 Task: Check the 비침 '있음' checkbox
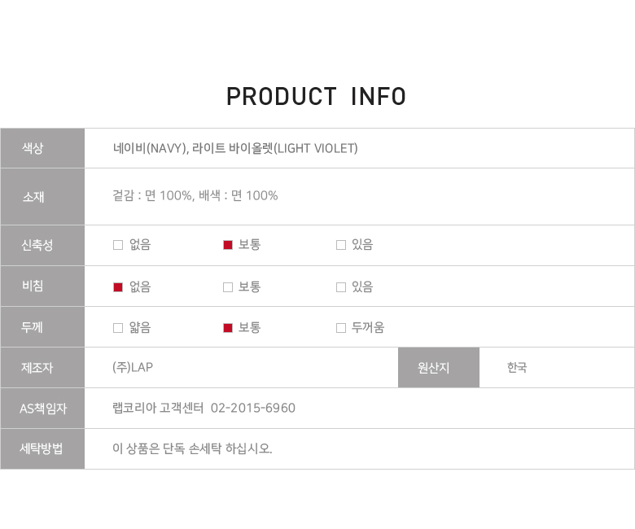click(341, 286)
